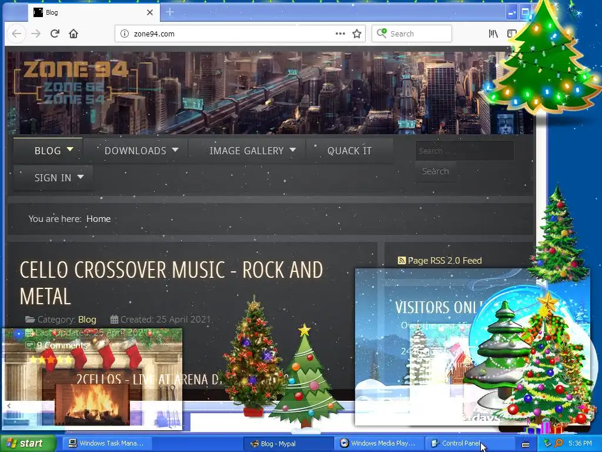Image resolution: width=602 pixels, height=452 pixels.
Task: Toggle the sidebar icon in browser toolbar
Action: 511,34
